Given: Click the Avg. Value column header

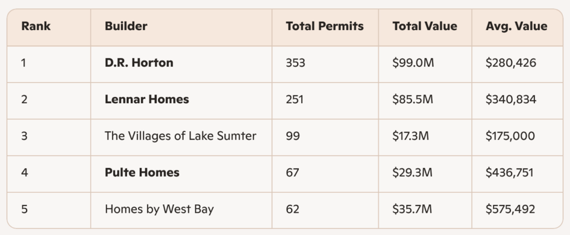Looking at the screenshot, I should pos(516,26).
